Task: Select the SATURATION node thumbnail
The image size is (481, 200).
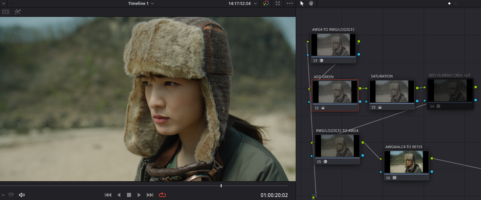Action: (392, 92)
